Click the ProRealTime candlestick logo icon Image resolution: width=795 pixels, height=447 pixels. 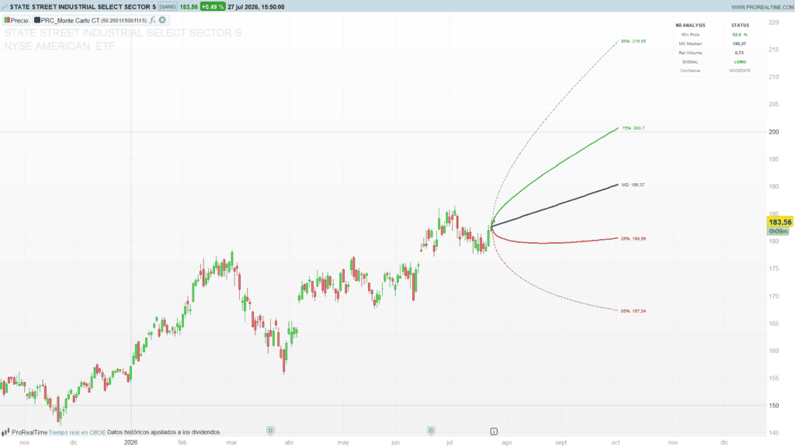5,432
